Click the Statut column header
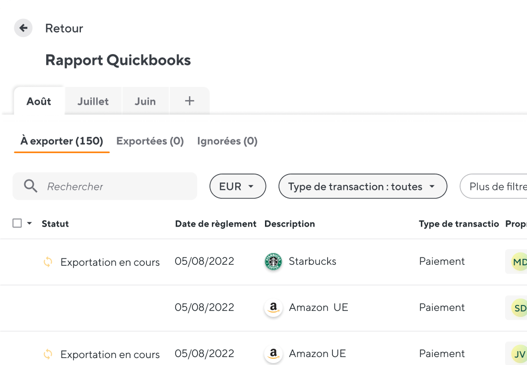 (x=55, y=224)
